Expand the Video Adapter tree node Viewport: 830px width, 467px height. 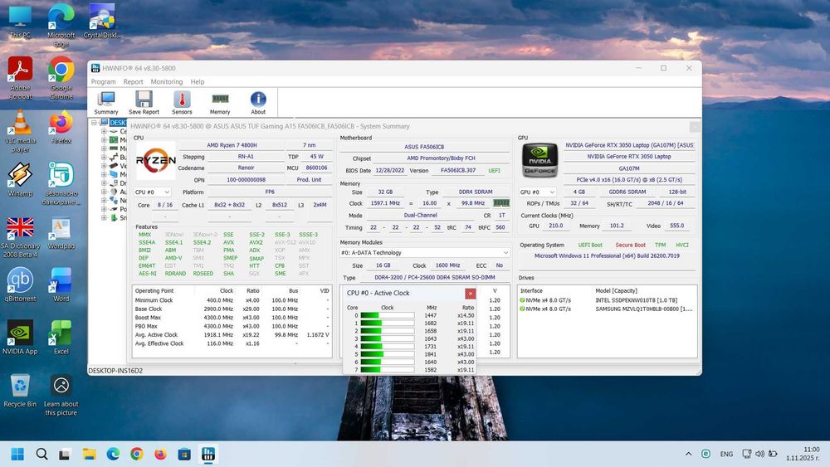[104, 166]
